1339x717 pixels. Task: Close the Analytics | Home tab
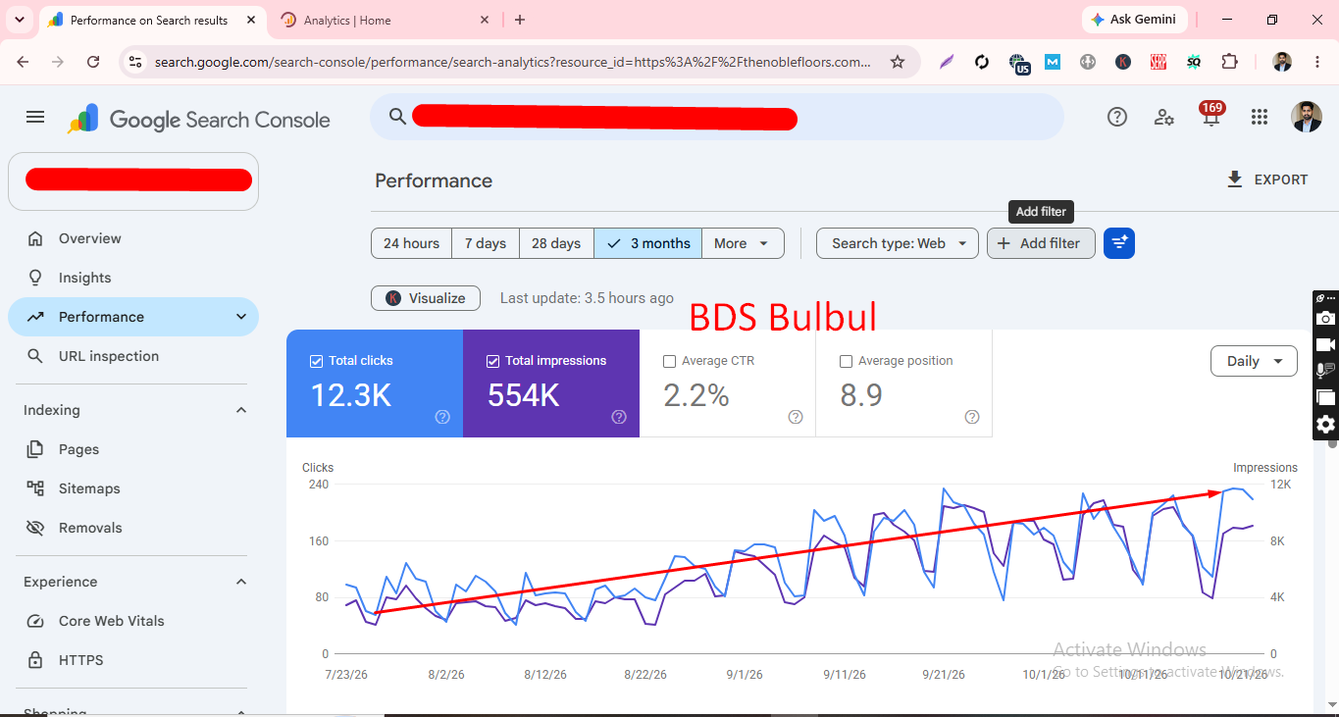485,20
